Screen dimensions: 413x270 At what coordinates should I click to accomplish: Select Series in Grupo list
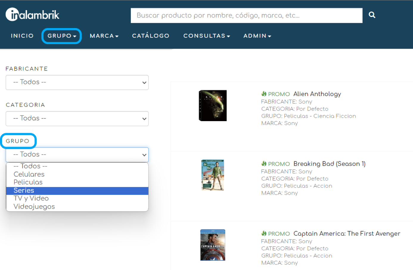tap(77, 191)
